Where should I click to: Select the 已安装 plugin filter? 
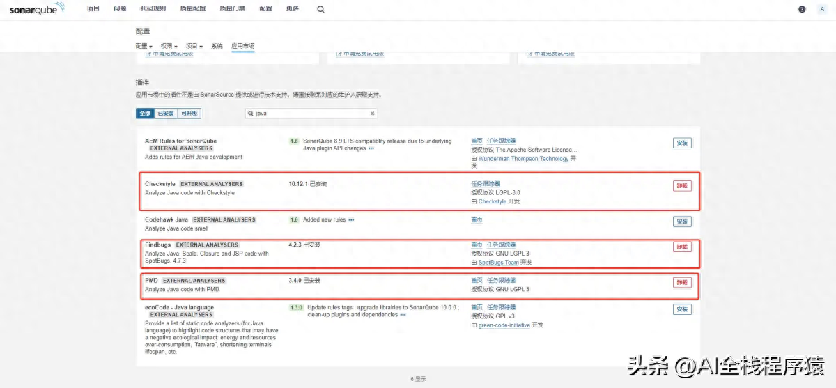[166, 113]
